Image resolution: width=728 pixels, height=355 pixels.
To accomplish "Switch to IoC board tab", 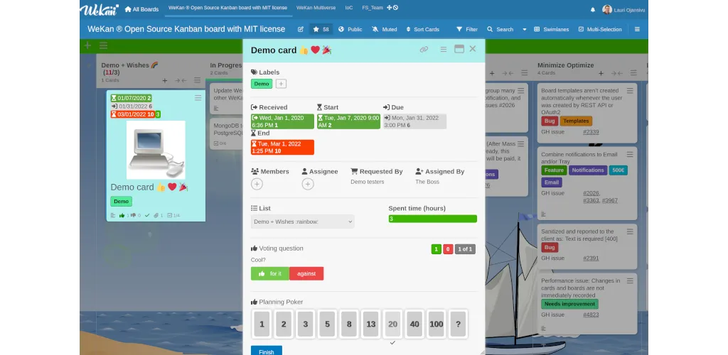I will click(x=348, y=8).
